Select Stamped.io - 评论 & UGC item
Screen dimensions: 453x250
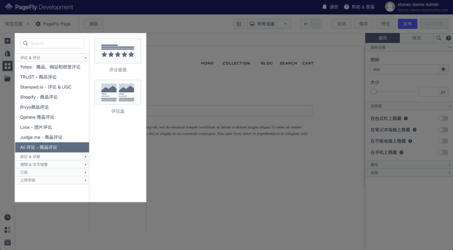(x=52, y=87)
